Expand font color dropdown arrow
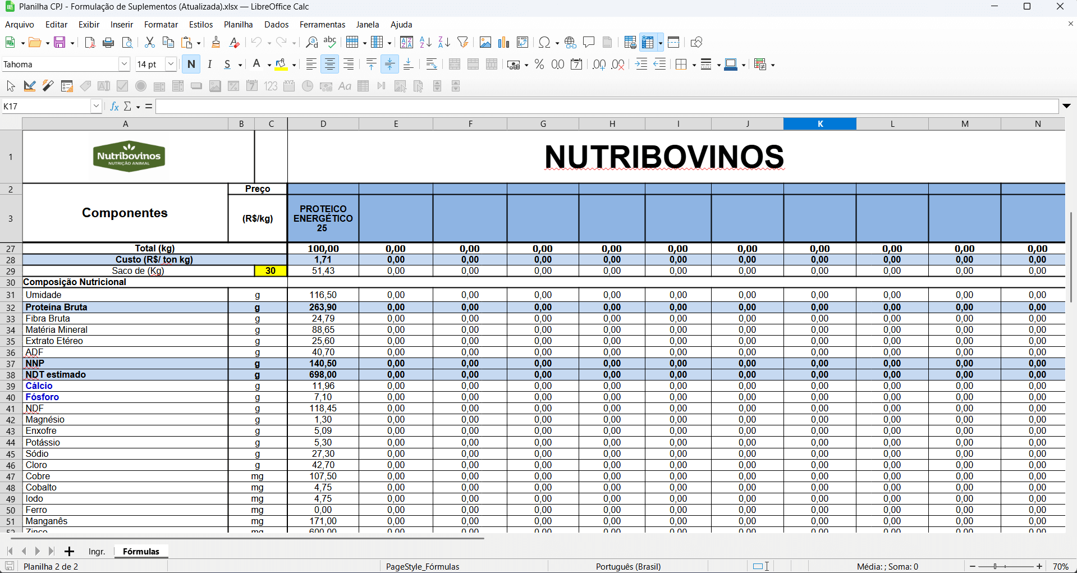This screenshot has height=573, width=1077. pyautogui.click(x=269, y=65)
